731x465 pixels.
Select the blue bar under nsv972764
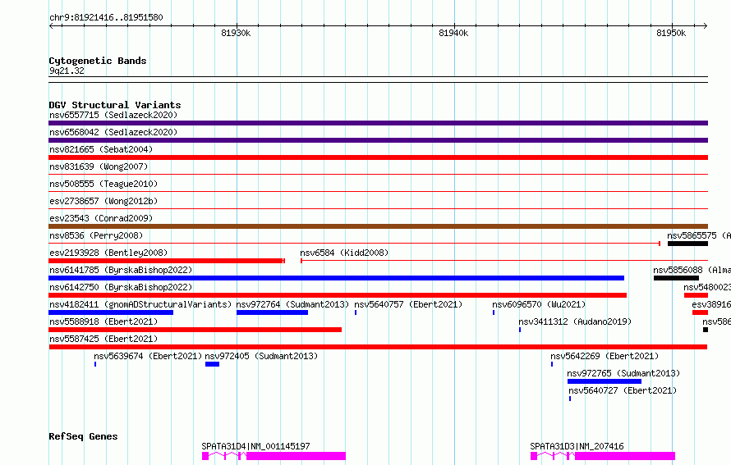coord(272,312)
